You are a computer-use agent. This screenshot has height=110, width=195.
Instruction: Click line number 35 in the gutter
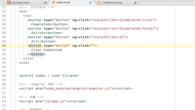click(4, 20)
